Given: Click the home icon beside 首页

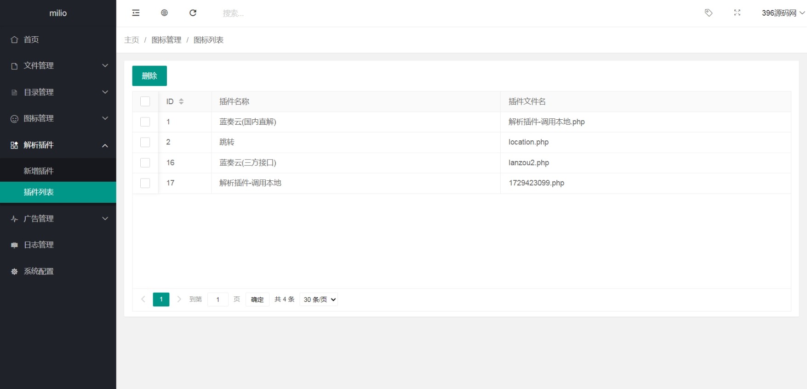Looking at the screenshot, I should 14,39.
